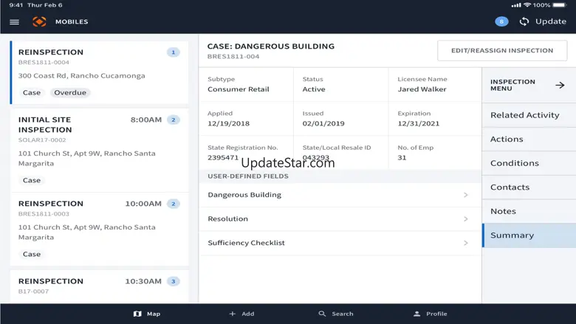Screen dimensions: 576x324
Task: Click State Registration No. 2395471
Action: point(223,158)
